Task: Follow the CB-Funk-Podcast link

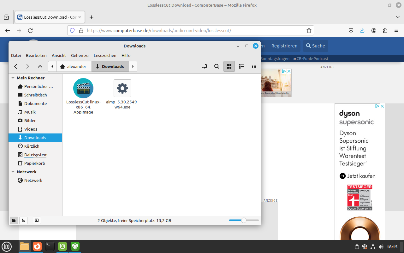Action: tap(312, 59)
